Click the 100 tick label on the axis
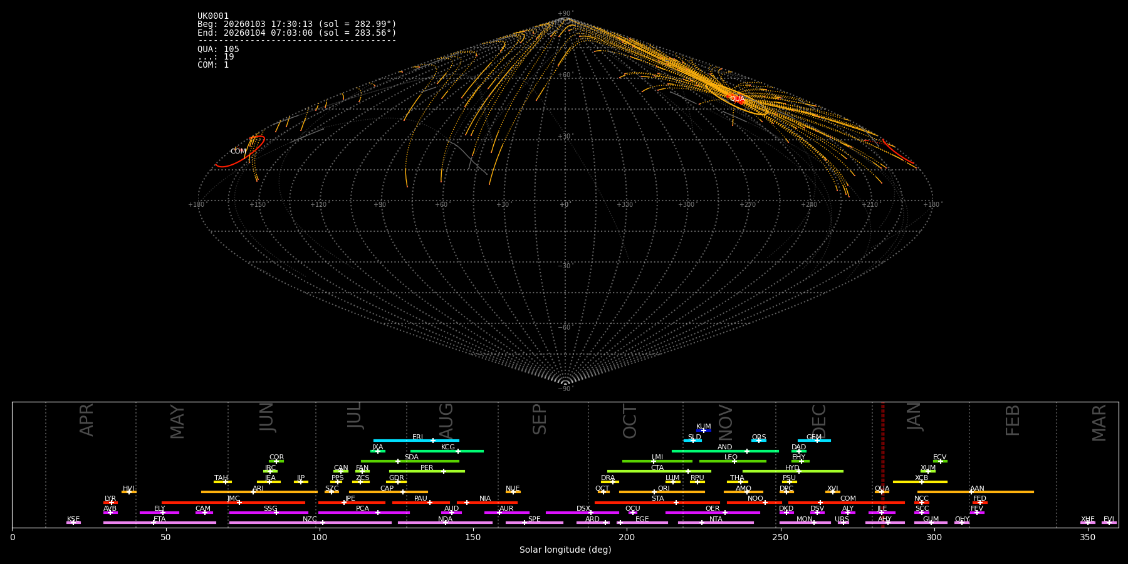The width and height of the screenshot is (1128, 564). tap(320, 538)
